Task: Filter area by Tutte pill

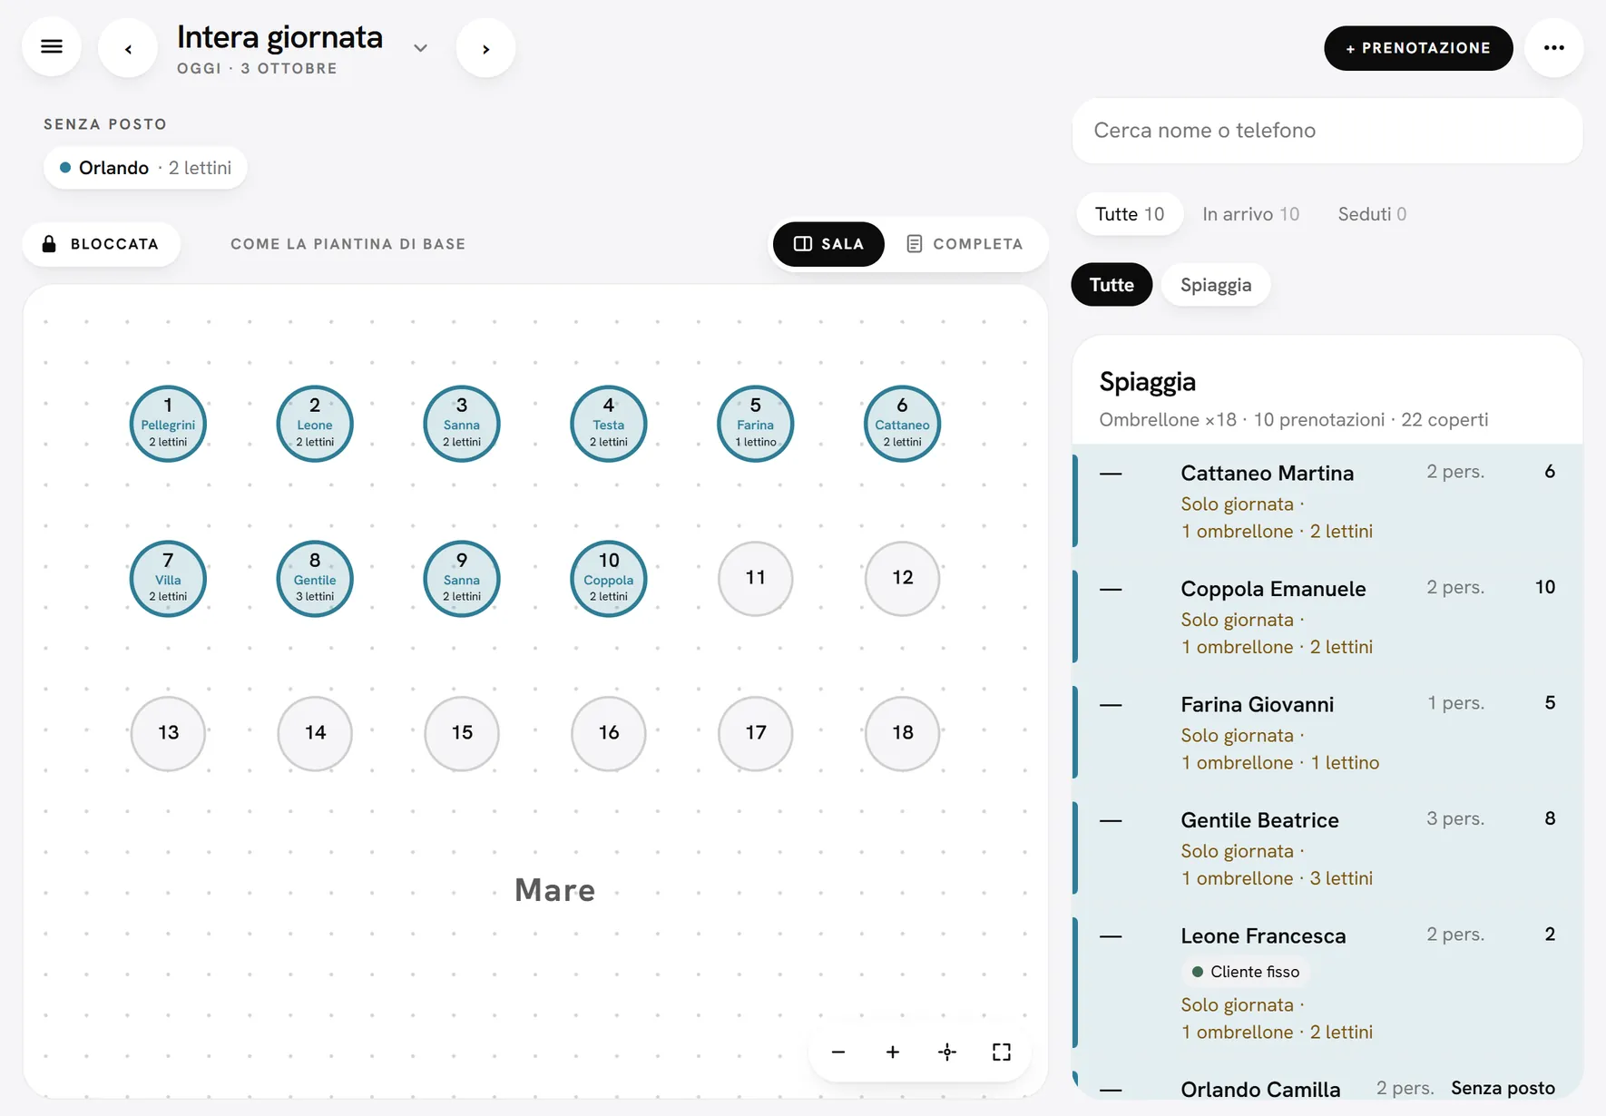Action: coord(1111,285)
